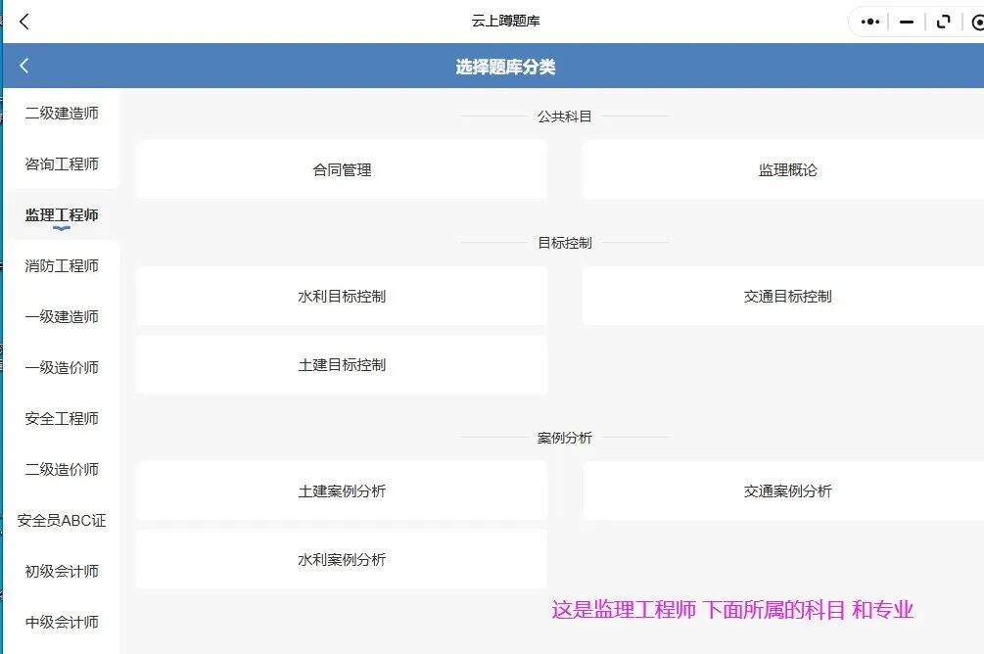Switch to 消防工程师 category
984x654 pixels.
pyautogui.click(x=62, y=266)
